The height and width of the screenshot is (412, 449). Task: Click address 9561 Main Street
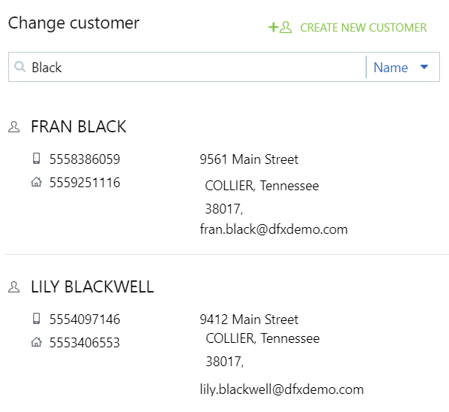coord(249,159)
